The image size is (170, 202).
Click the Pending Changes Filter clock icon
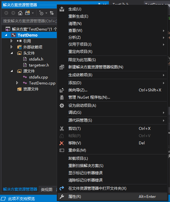point(41,13)
